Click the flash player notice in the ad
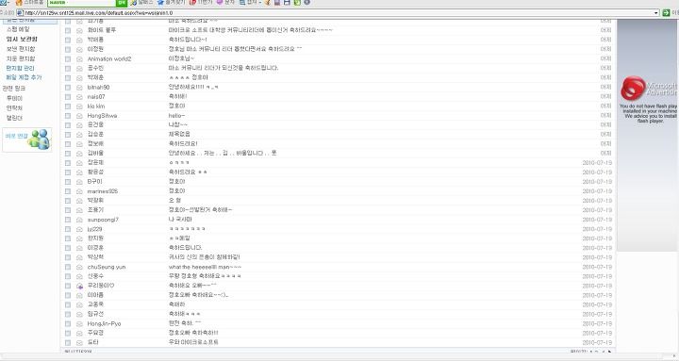This screenshot has height=361, width=679. (648, 114)
